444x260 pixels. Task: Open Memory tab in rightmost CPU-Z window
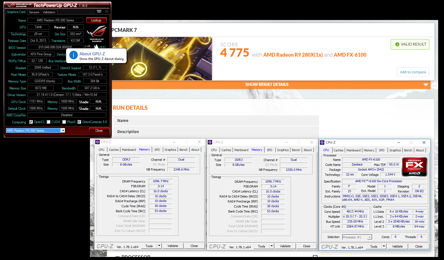[x=369, y=150]
